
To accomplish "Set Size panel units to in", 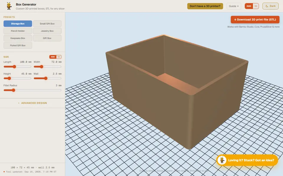I will pos(59,57).
